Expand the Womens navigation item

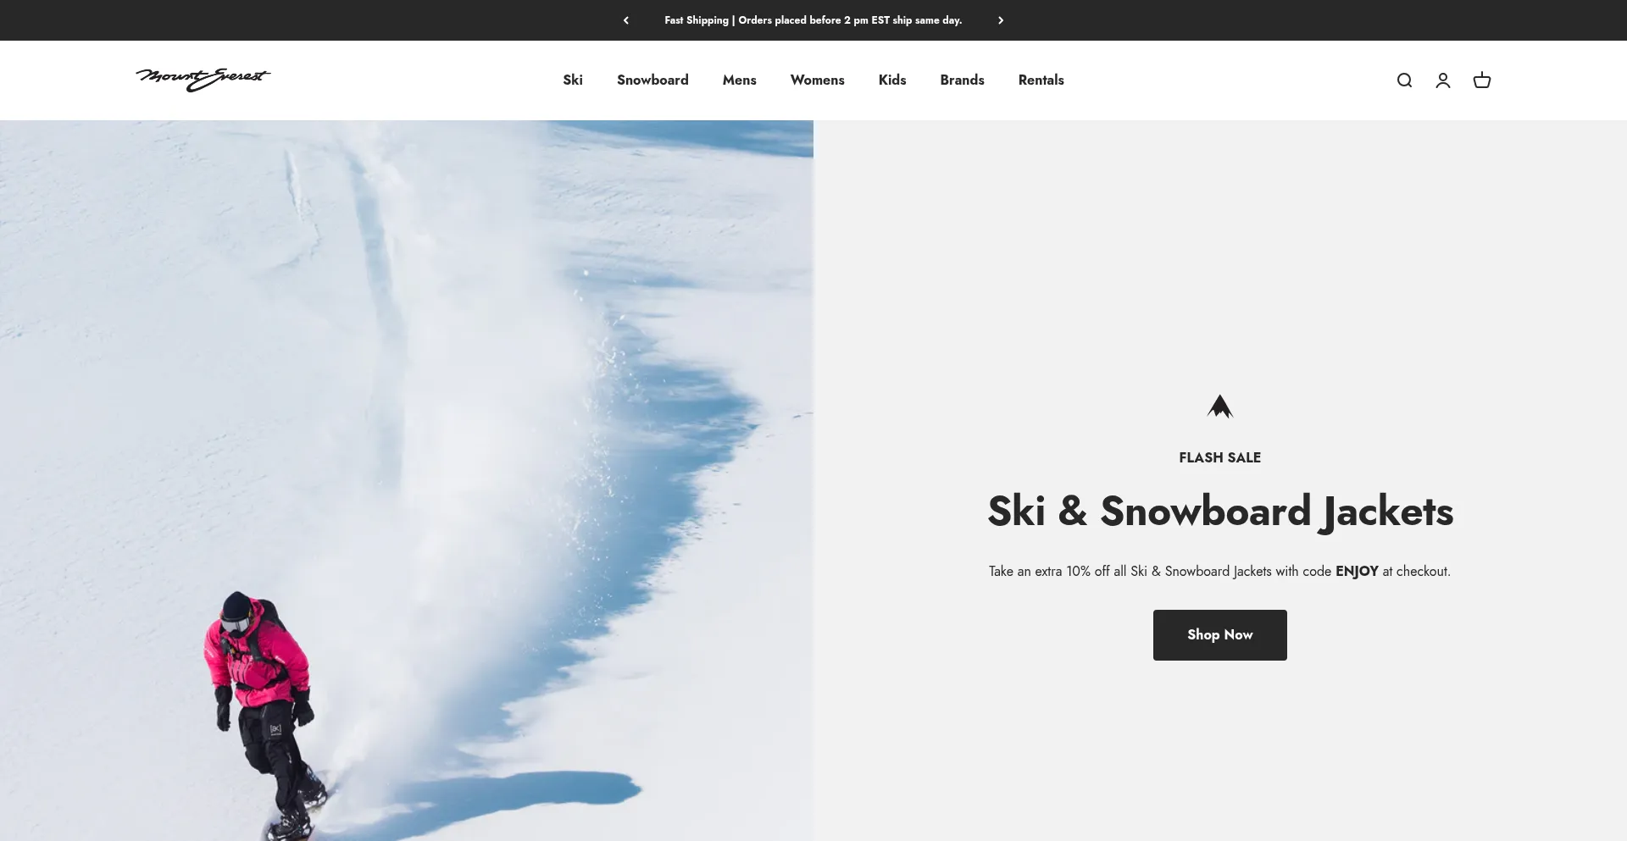click(x=818, y=80)
